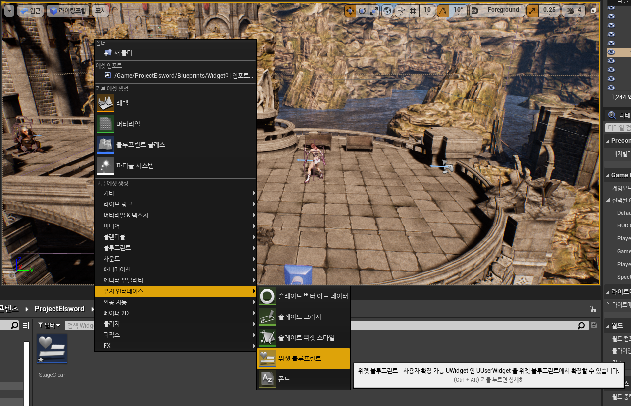Click the new folder icon in menu
Image resolution: width=631 pixels, height=406 pixels.
pos(108,53)
